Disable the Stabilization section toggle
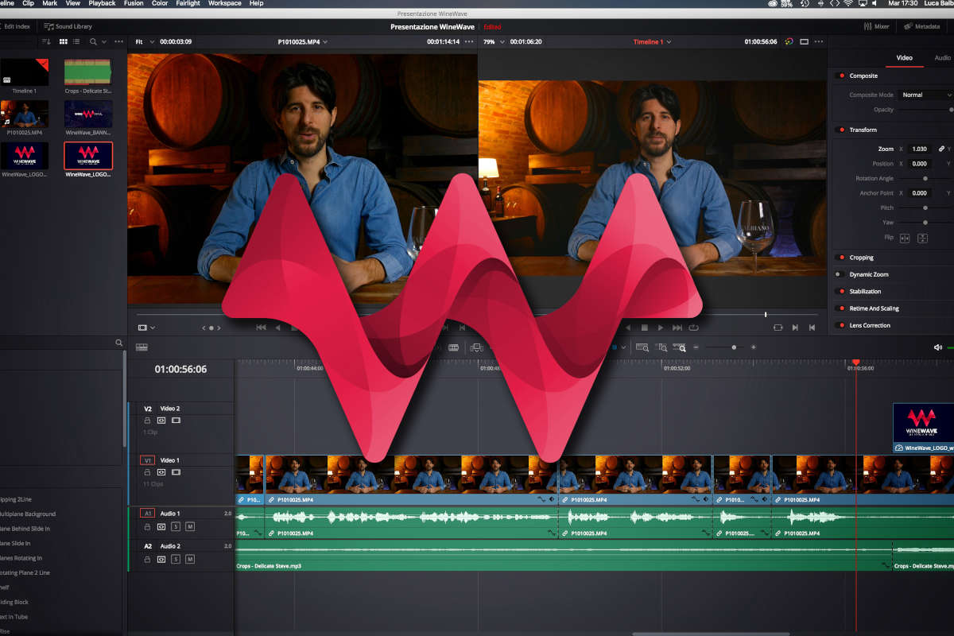954x636 pixels. tap(841, 292)
